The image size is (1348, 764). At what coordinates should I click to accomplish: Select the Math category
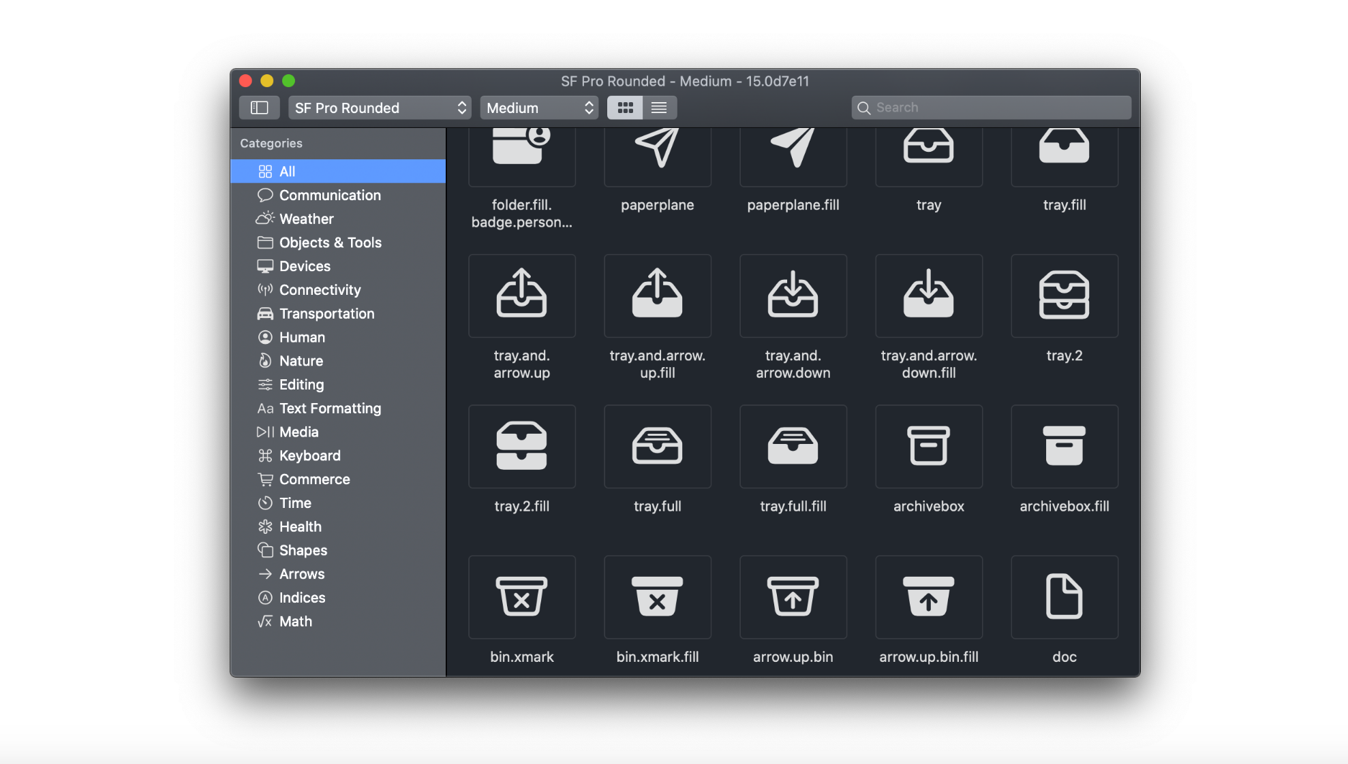338,622
